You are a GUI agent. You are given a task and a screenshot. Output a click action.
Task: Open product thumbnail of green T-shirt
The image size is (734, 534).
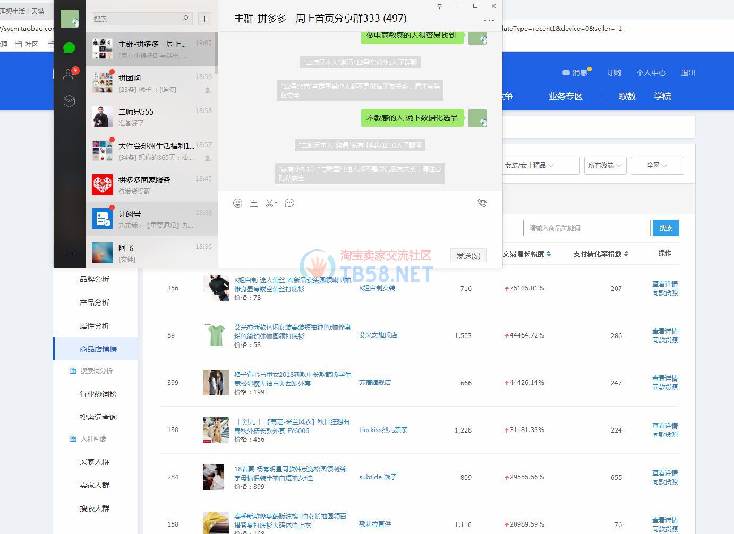pos(216,335)
